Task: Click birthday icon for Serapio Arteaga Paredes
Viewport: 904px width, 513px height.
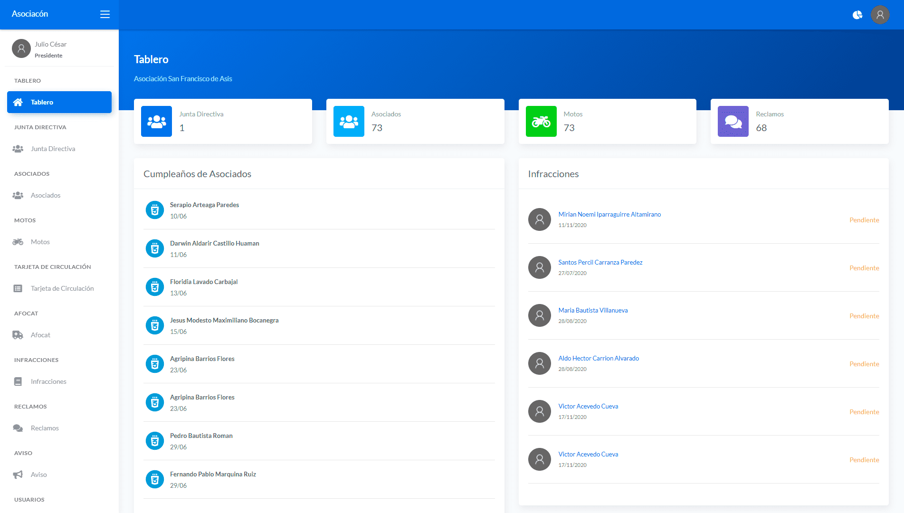Action: point(155,210)
